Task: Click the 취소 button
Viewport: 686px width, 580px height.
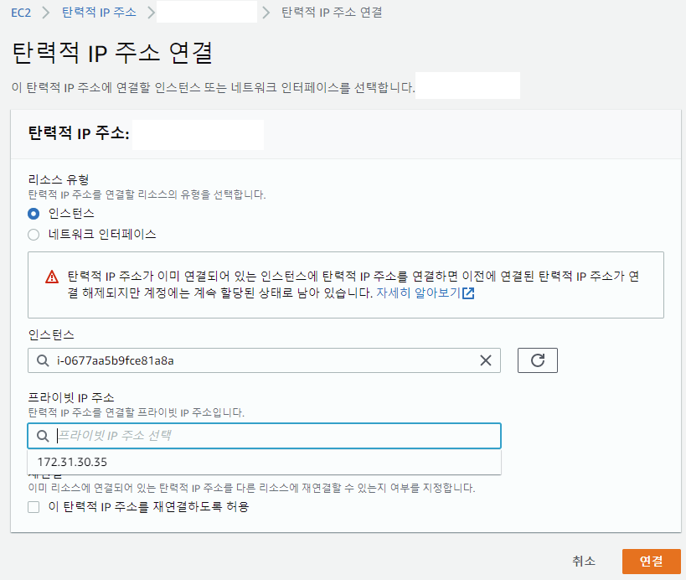Action: point(584,562)
